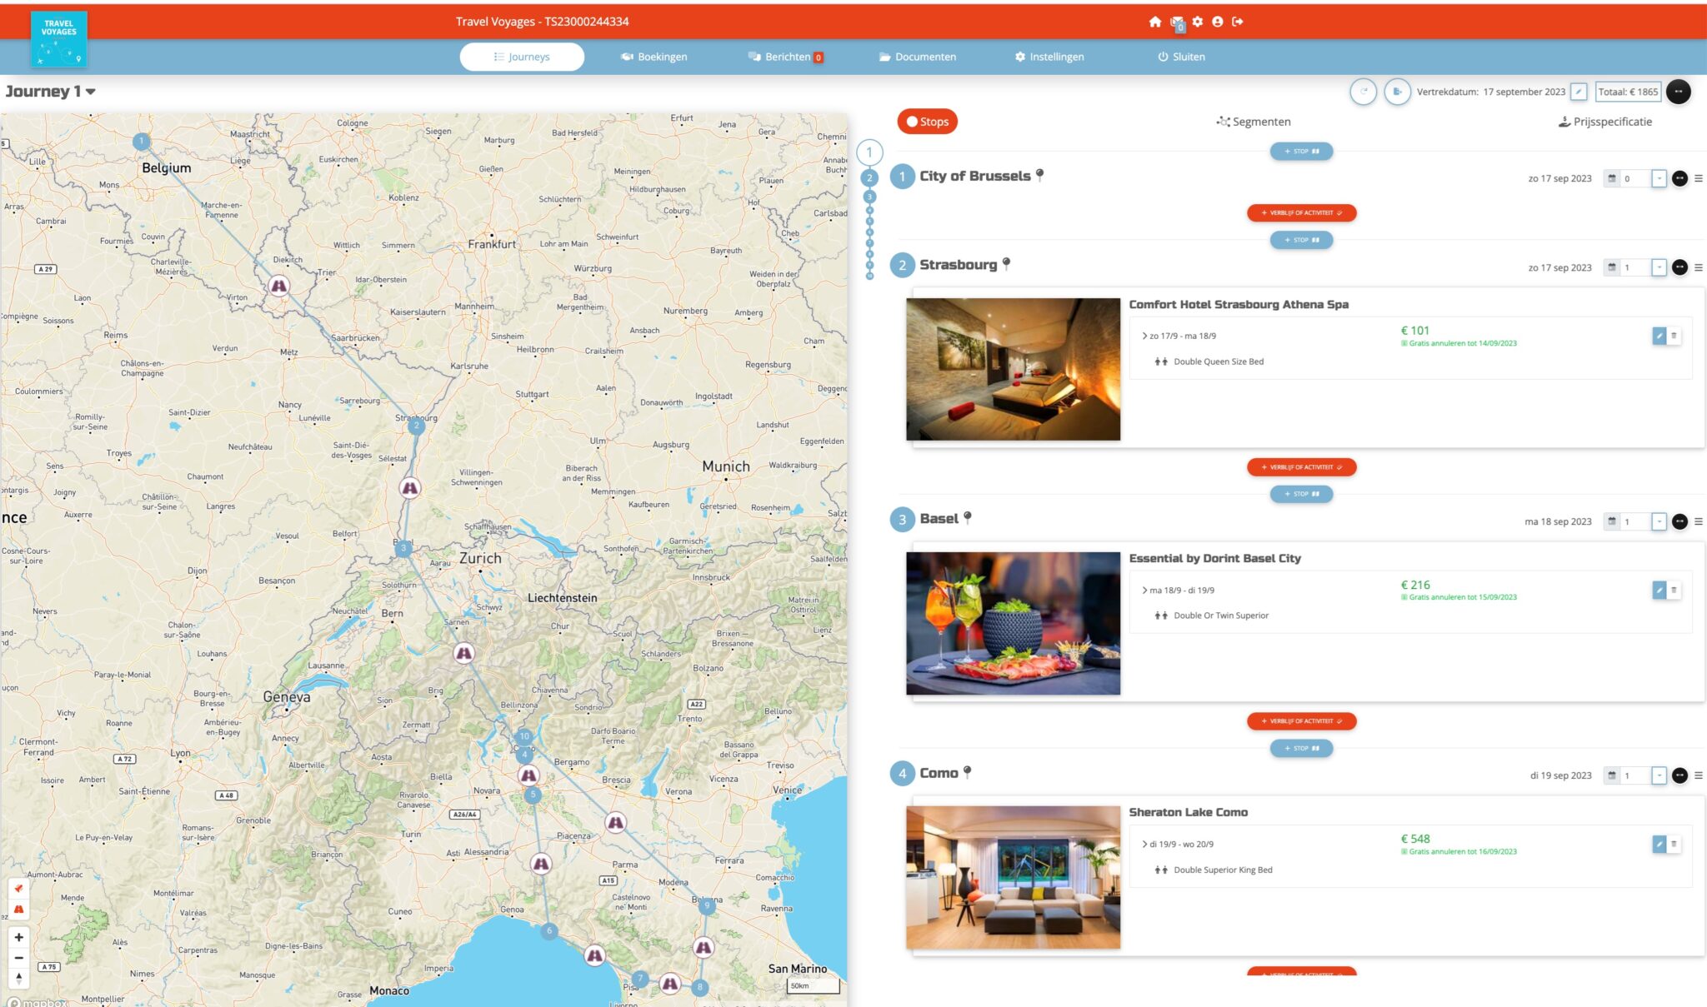This screenshot has height=1007, width=1707.
Task: Open the black options button beside Totaal
Action: 1679,92
